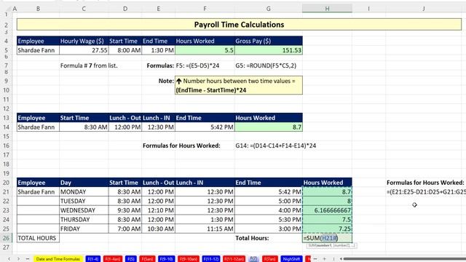Click the note about '(EndTime - StartTime)*24'
Image resolution: width=466 pixels, height=262 pixels.
point(239,86)
